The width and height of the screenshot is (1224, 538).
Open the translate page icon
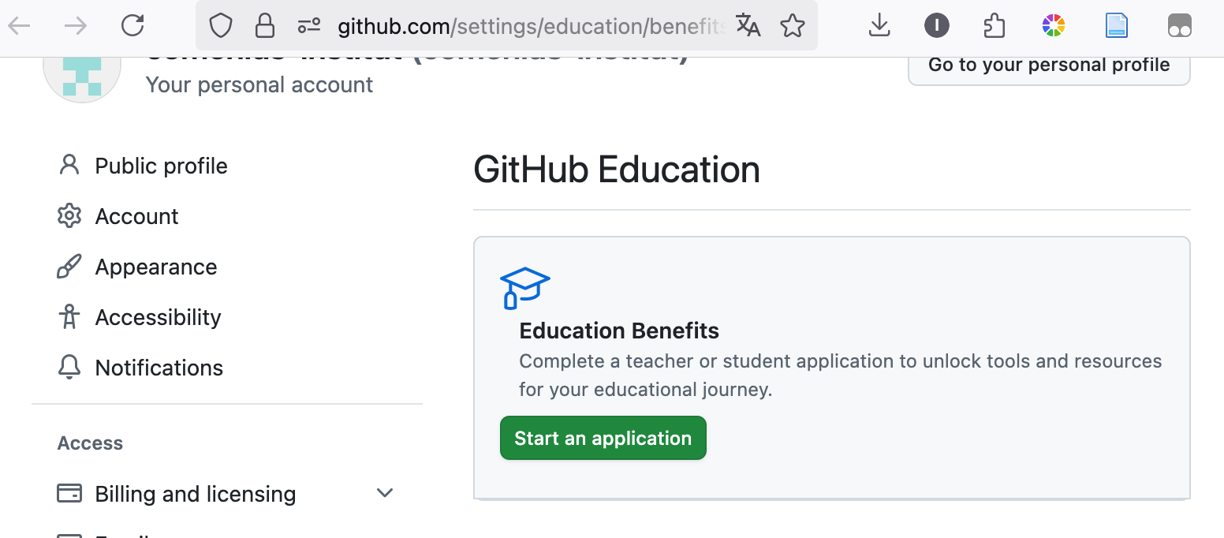[748, 26]
